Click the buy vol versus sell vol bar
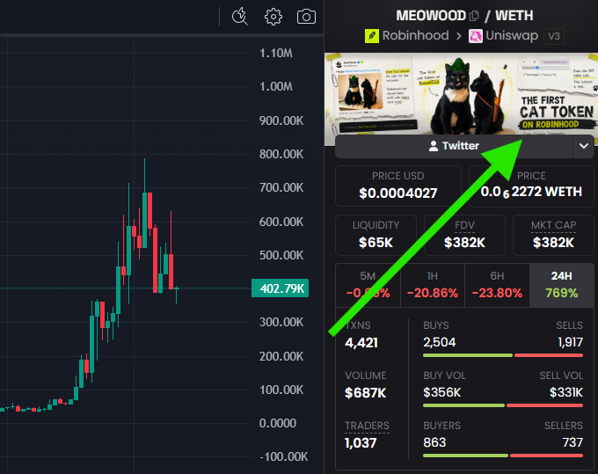The width and height of the screenshot is (598, 474). coord(503,405)
